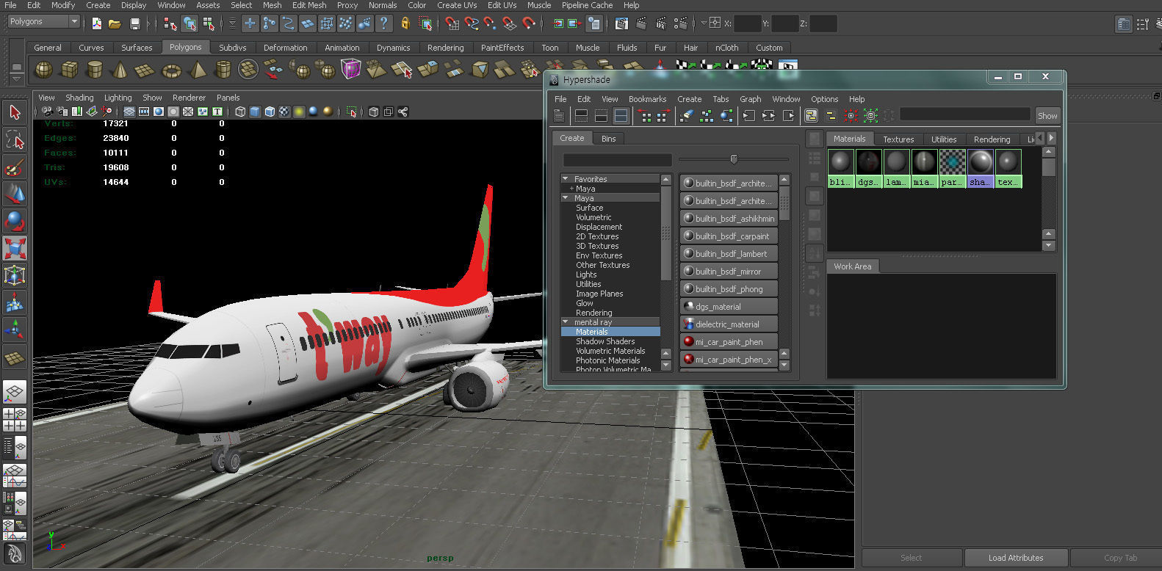Toggle use all lights yellow button
Viewport: 1162px width, 571px height.
[299, 112]
